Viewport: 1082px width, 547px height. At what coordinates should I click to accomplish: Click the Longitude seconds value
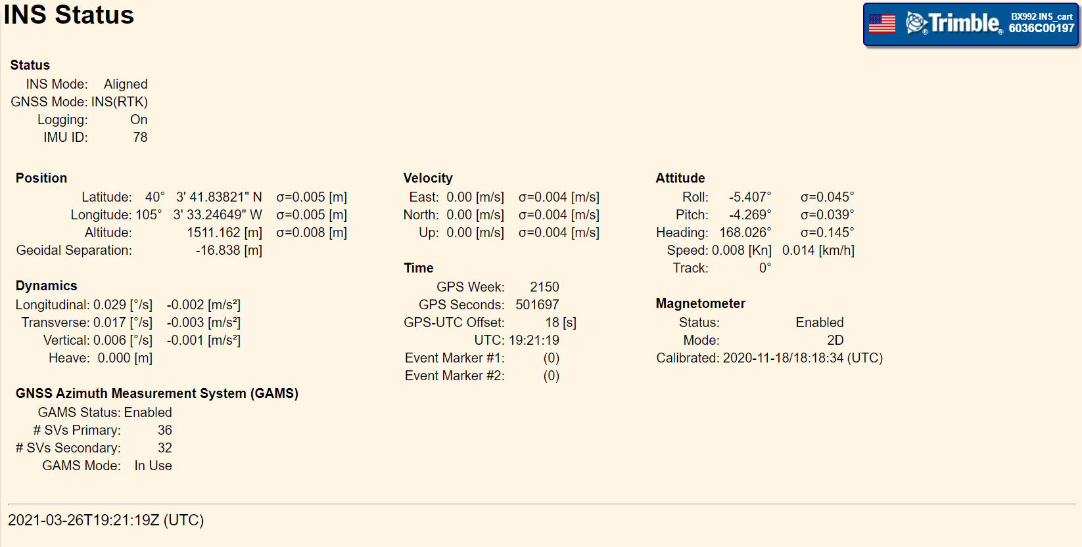(218, 215)
